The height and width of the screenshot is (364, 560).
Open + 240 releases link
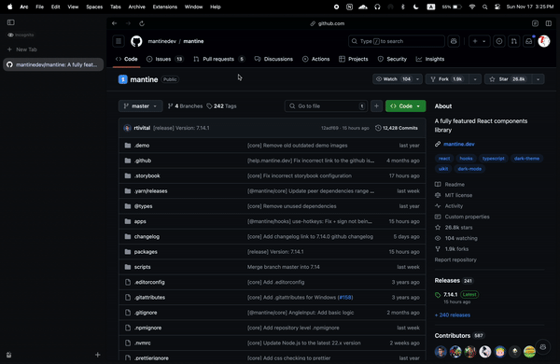point(452,315)
